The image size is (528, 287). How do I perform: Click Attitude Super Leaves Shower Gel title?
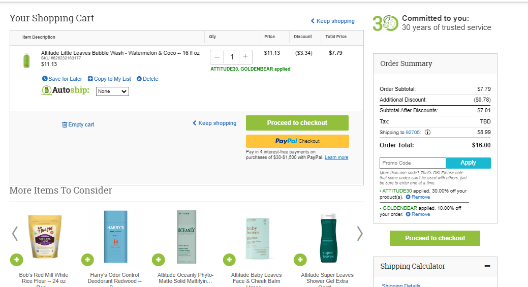[327, 278]
